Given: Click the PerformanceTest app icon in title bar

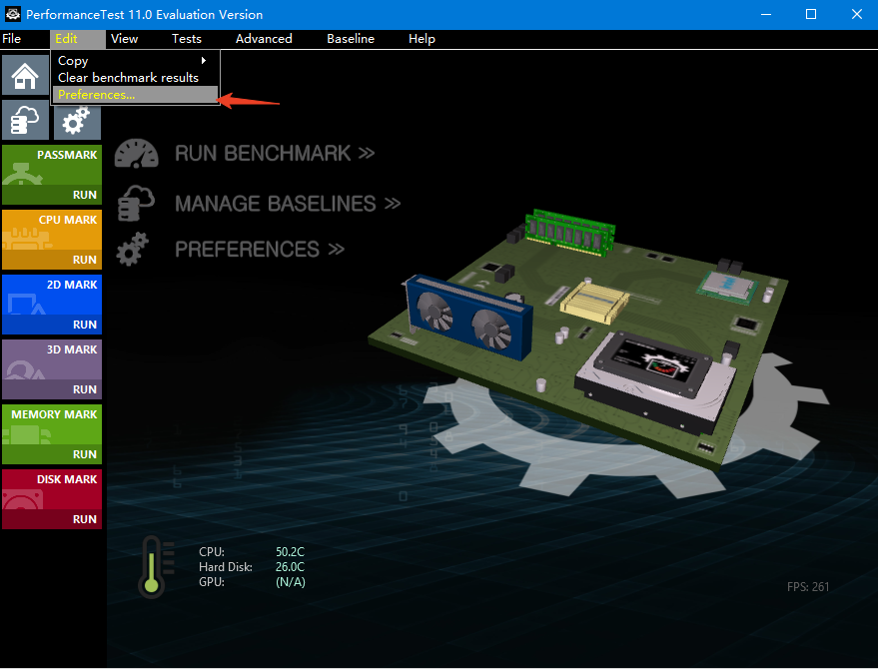Looking at the screenshot, I should [13, 14].
